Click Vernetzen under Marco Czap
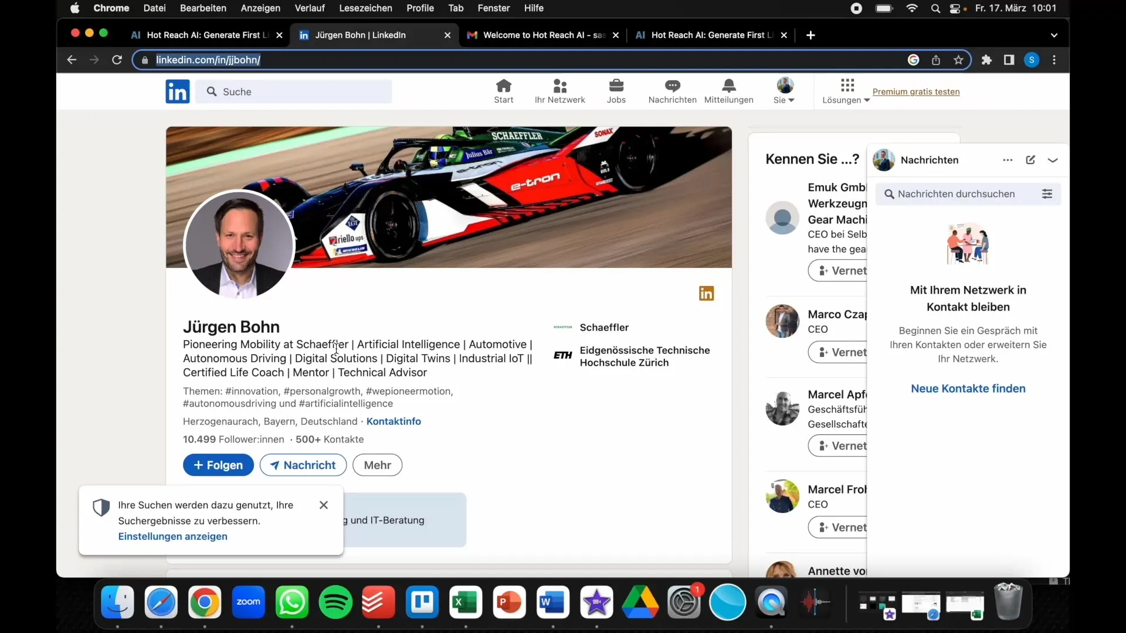The height and width of the screenshot is (633, 1126). click(x=838, y=352)
